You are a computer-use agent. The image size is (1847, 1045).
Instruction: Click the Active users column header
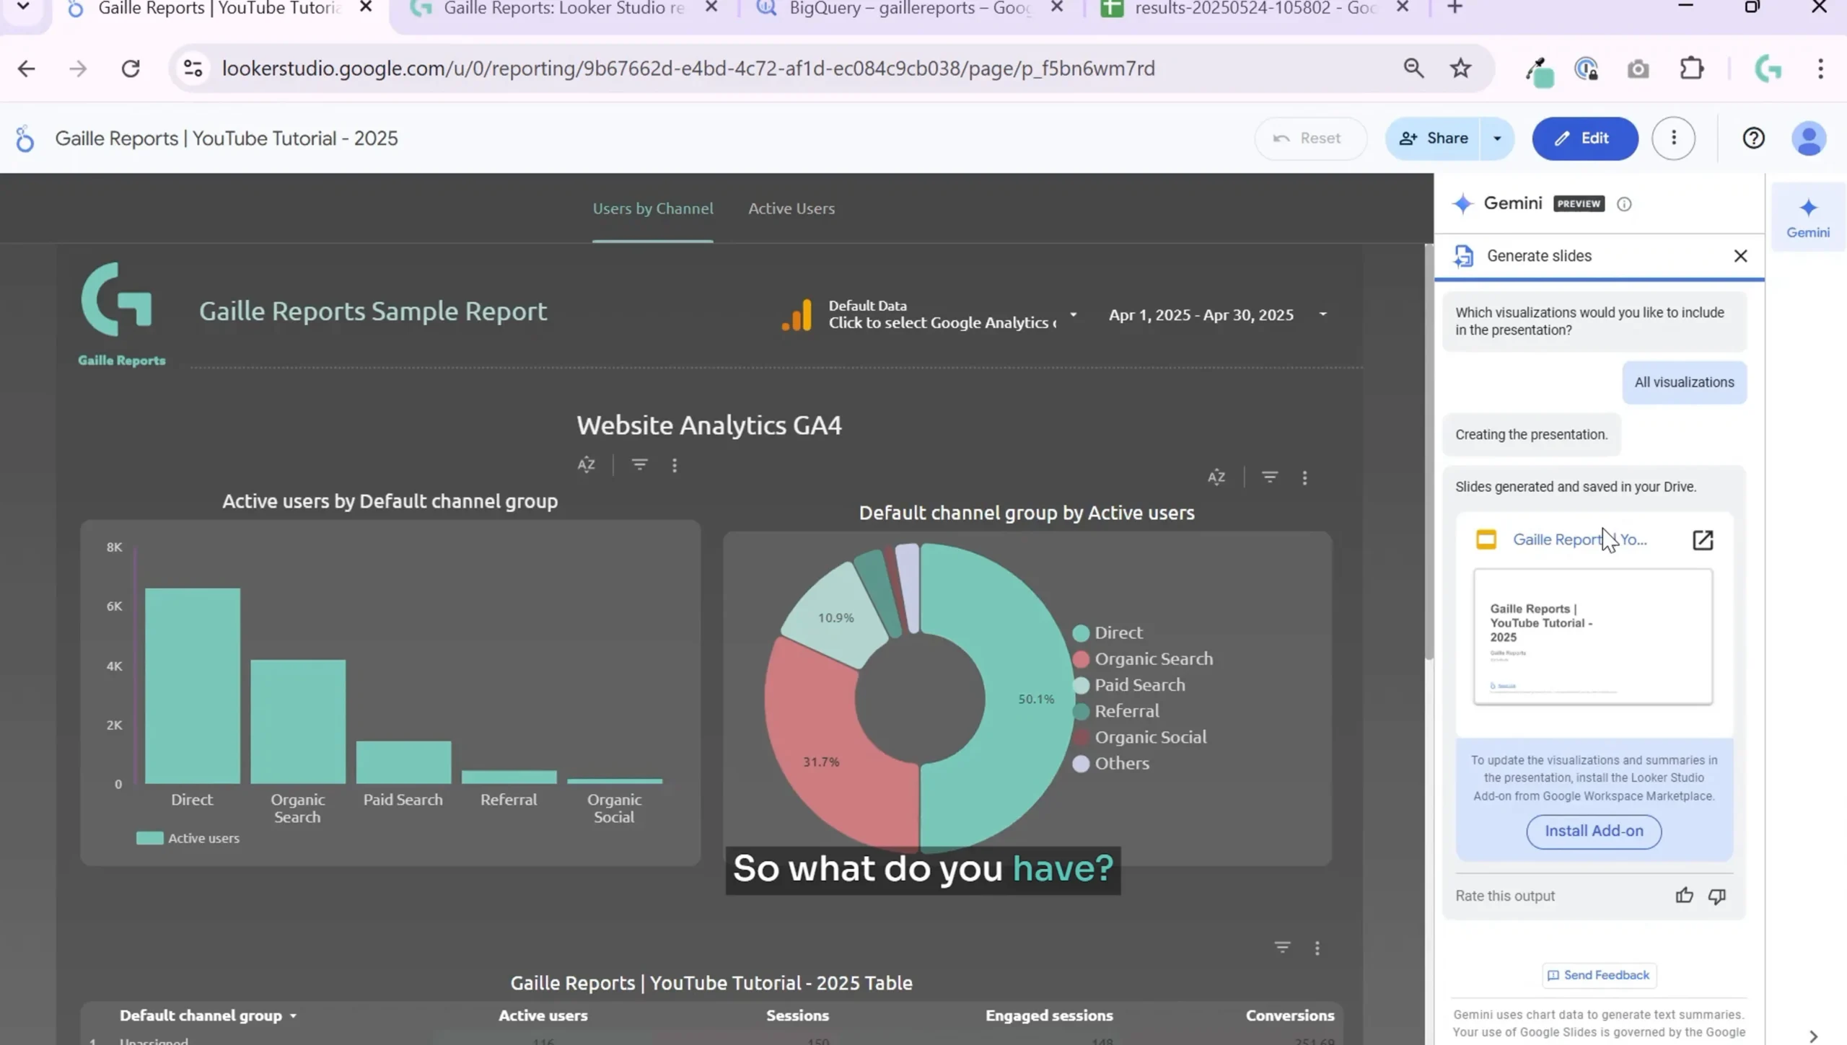tap(543, 1015)
